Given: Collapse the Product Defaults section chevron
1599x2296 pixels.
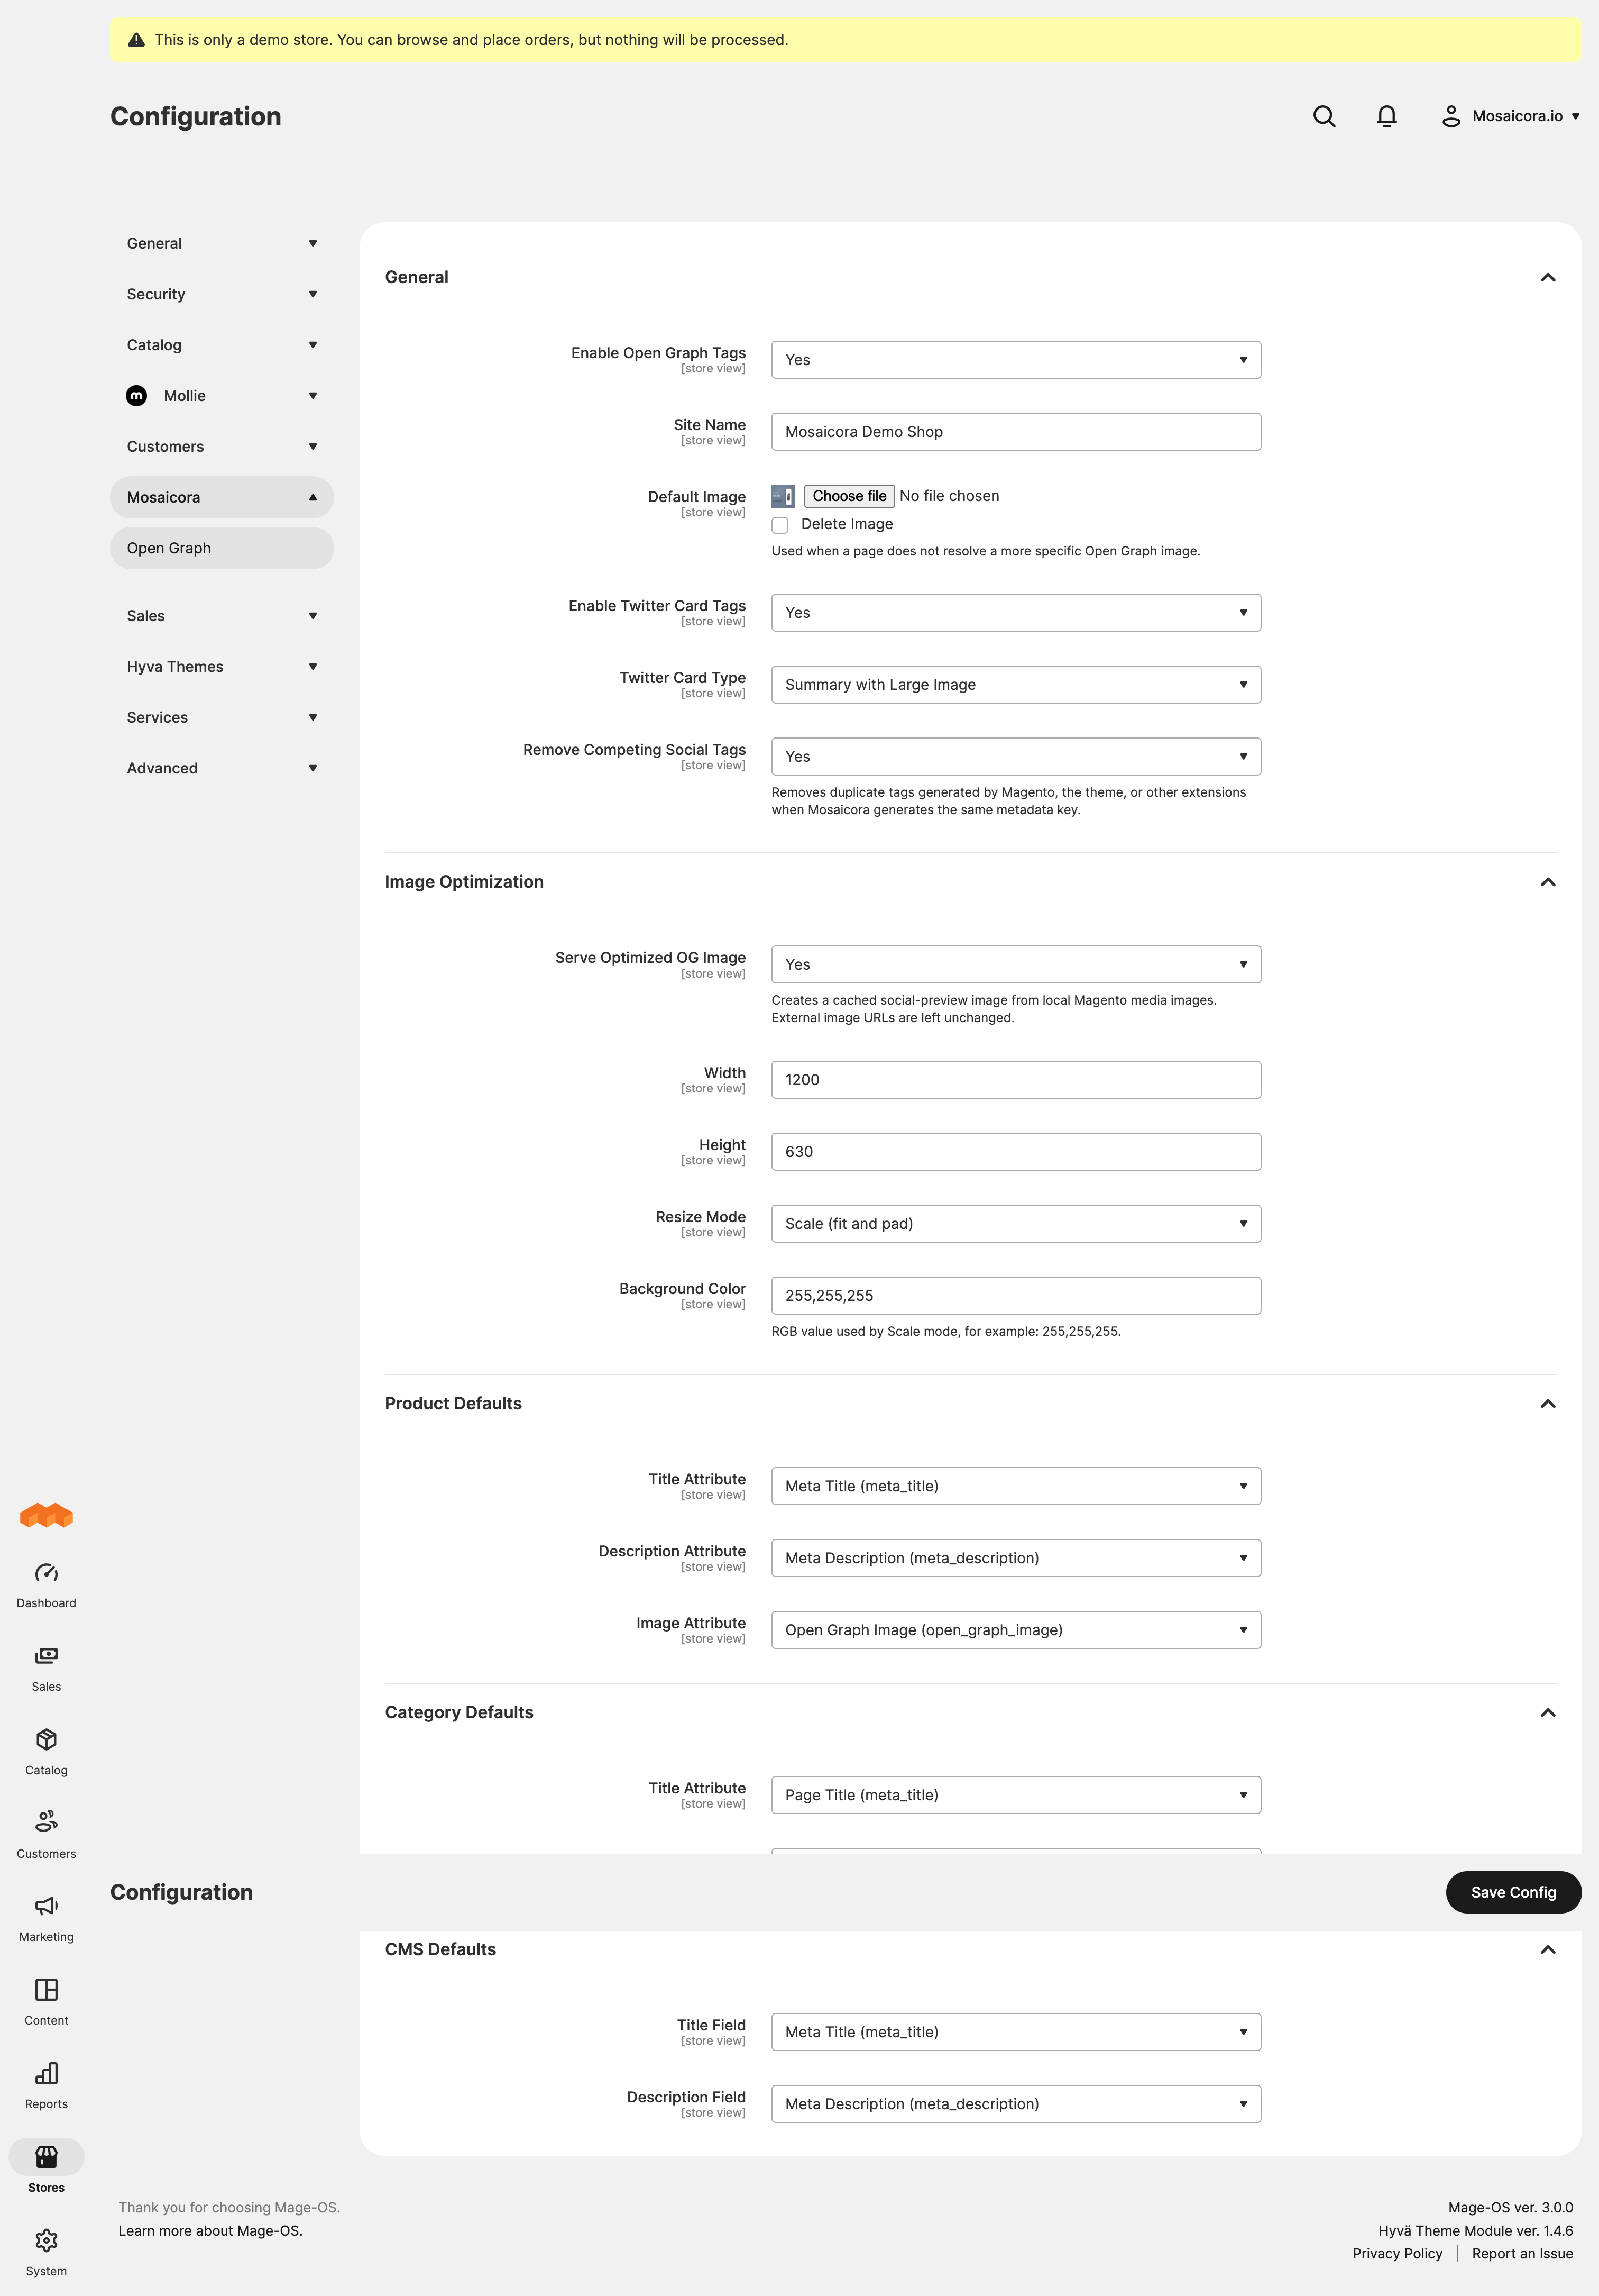Looking at the screenshot, I should [x=1548, y=1404].
